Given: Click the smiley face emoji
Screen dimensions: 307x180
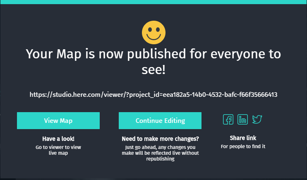Looking at the screenshot, I should click(153, 33).
